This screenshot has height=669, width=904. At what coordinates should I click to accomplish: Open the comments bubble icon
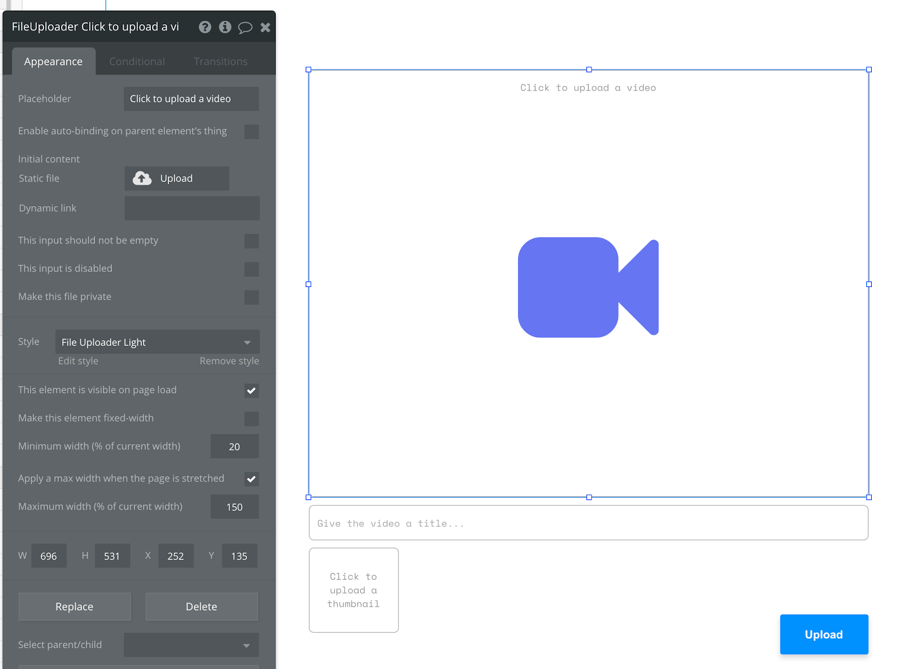(245, 27)
